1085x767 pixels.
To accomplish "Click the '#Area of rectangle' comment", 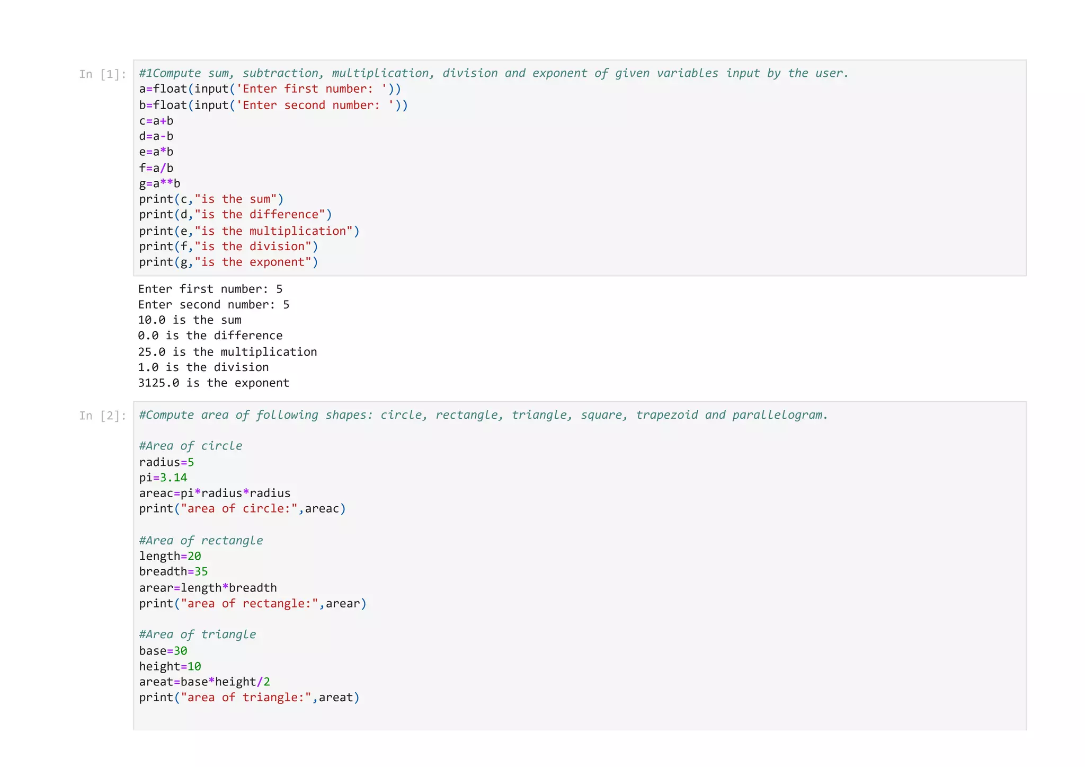I will (201, 541).
